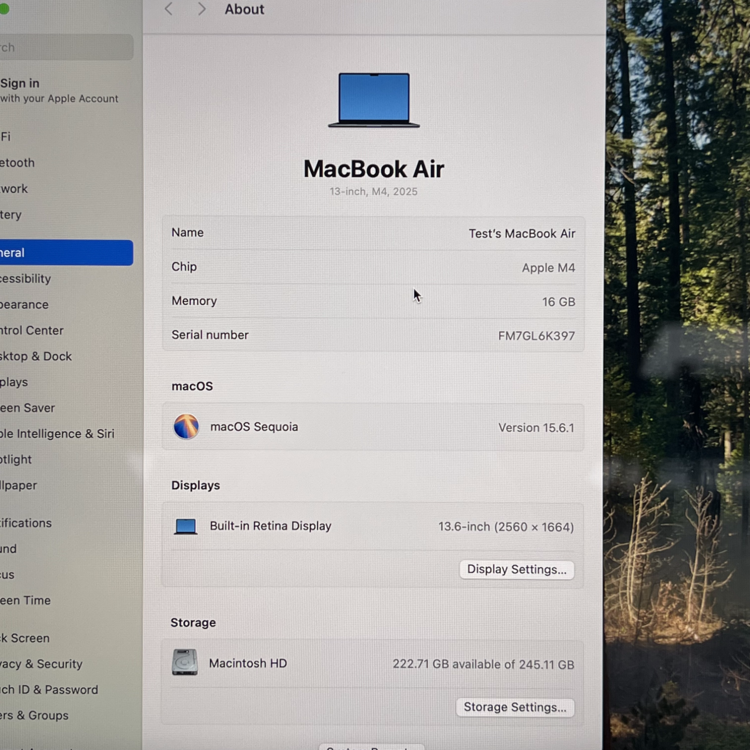Open Display Settings
750x750 pixels.
[516, 569]
